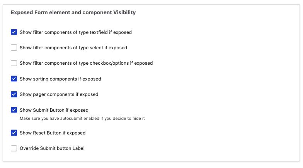Enable the select filter components checkbox

[14, 48]
